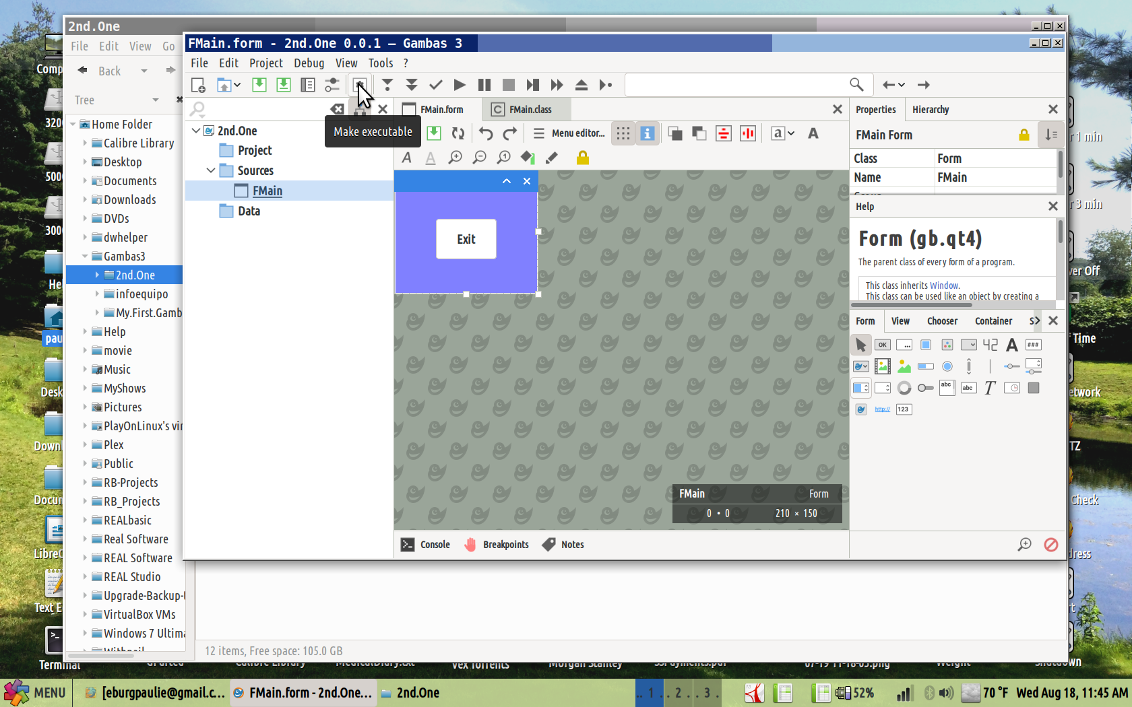Expand the Documents folder in file tree
1132x707 pixels.
point(85,181)
